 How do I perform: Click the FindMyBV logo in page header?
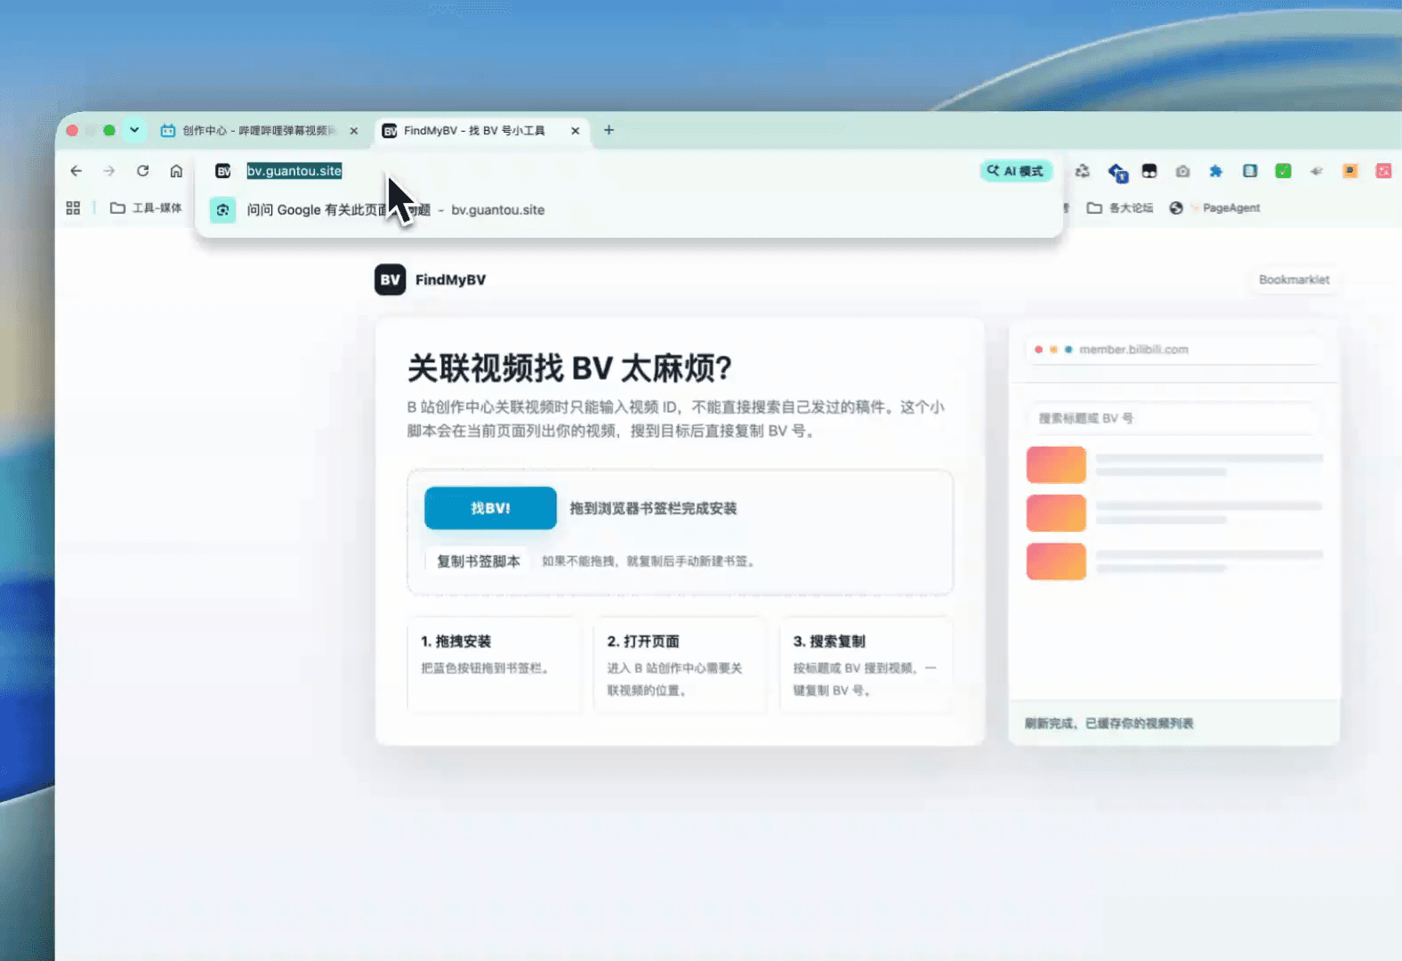[431, 279]
